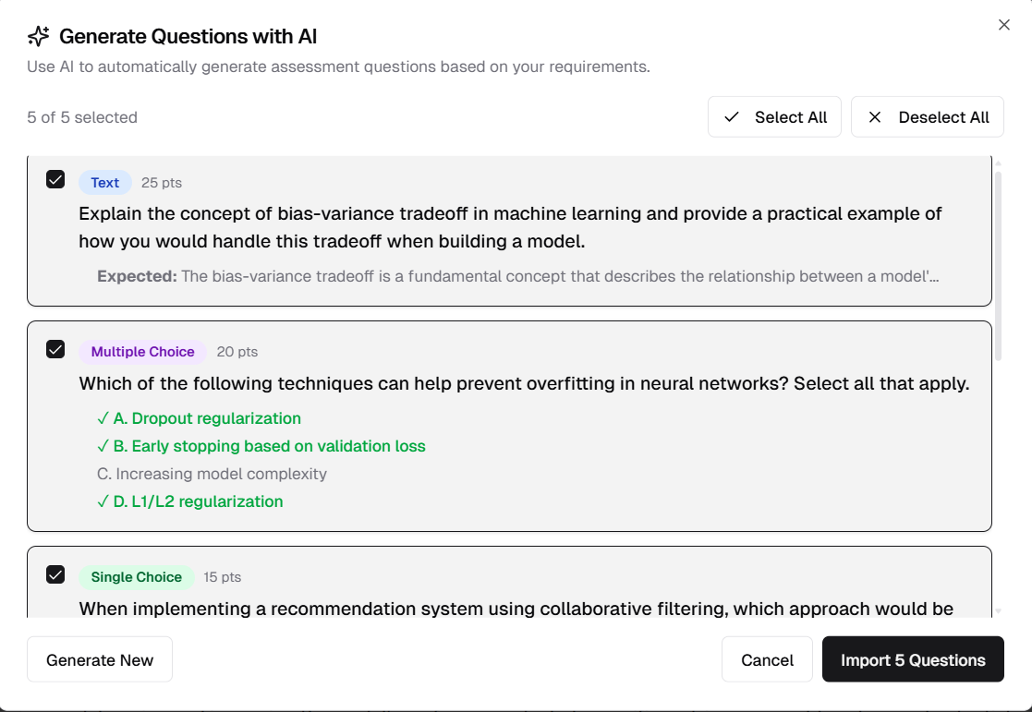Click the checkmark beside A. Dropout regularization
The height and width of the screenshot is (712, 1032).
click(x=103, y=418)
